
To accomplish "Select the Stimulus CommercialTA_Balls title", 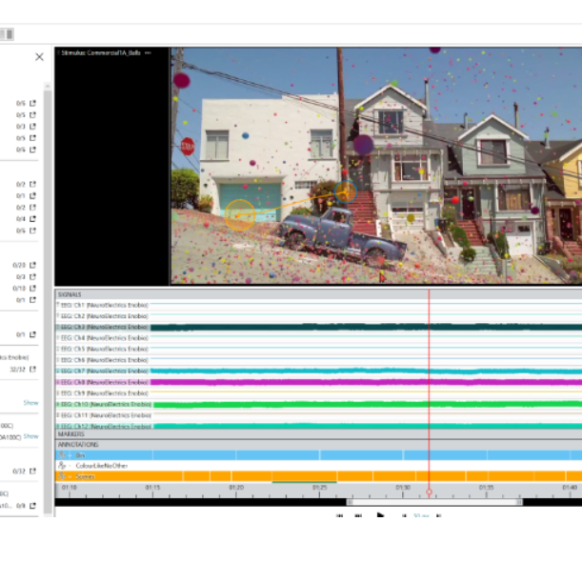I will click(x=101, y=52).
